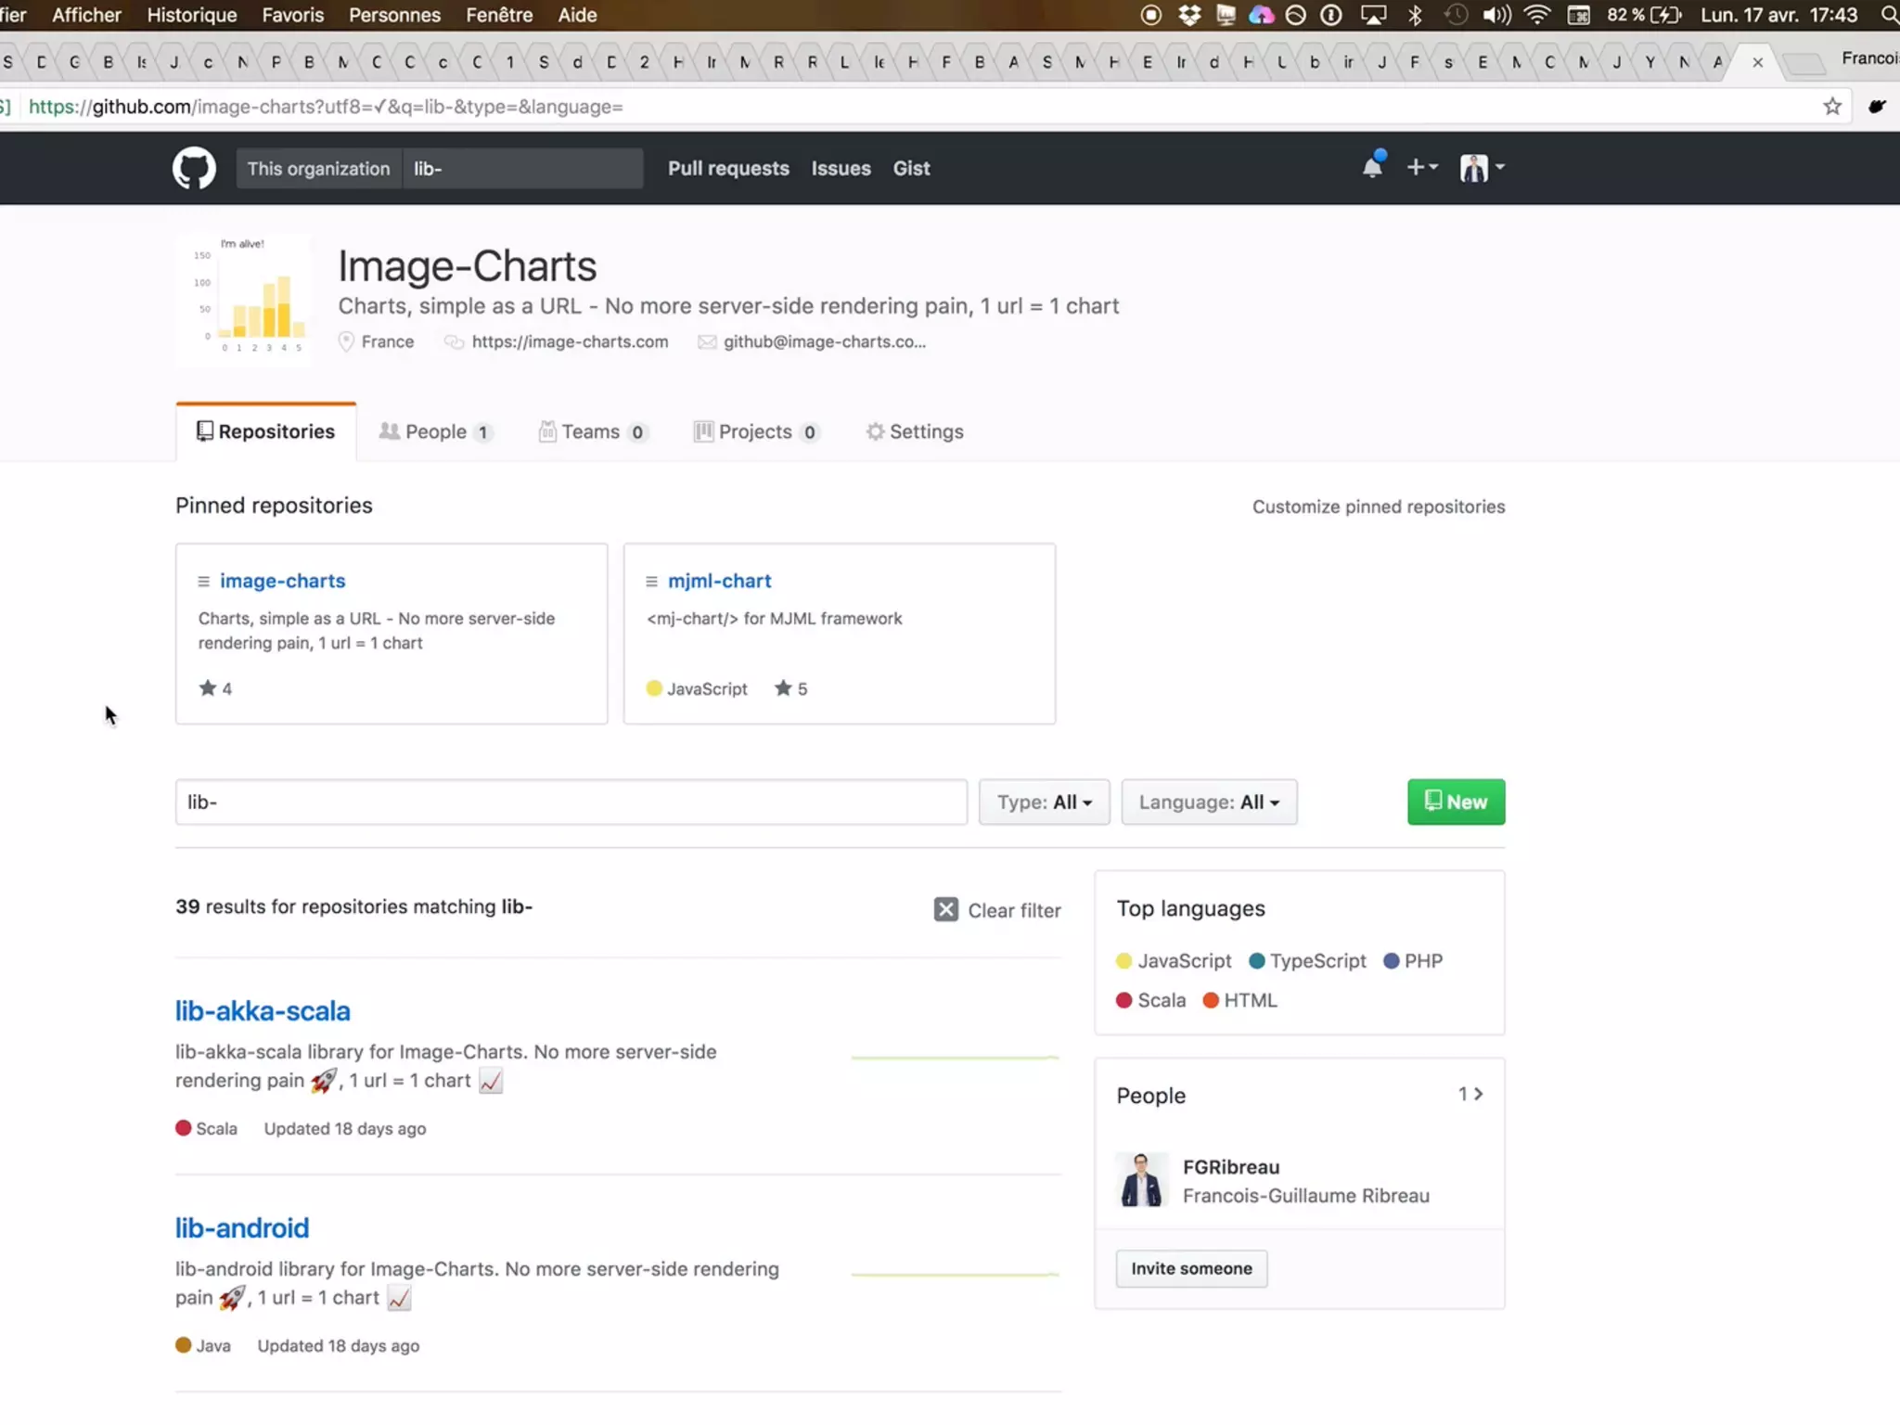Screen dimensions: 1900x1425
Task: Open the Historique menu
Action: pyautogui.click(x=192, y=15)
